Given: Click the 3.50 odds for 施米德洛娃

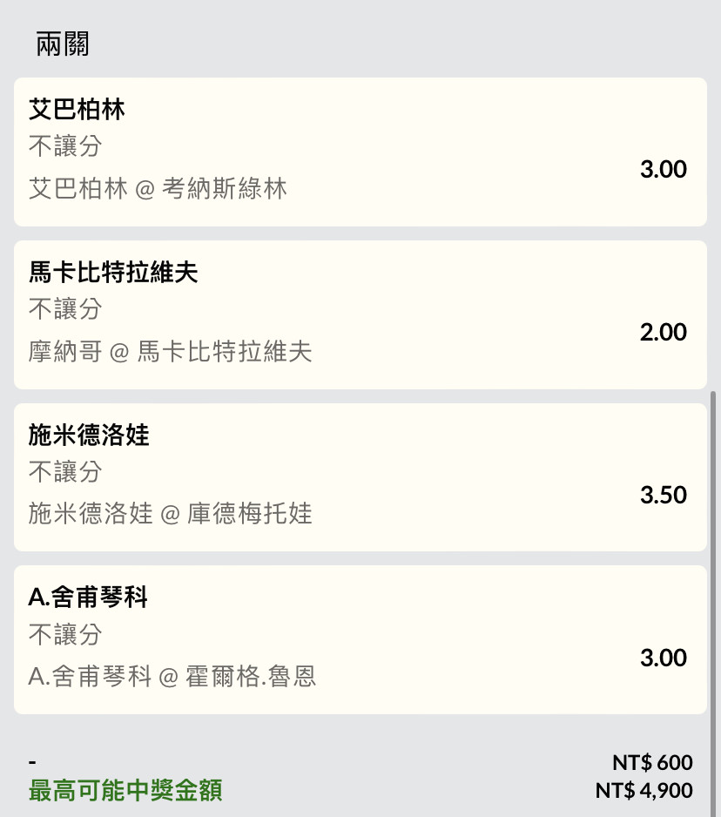Looking at the screenshot, I should [x=664, y=495].
